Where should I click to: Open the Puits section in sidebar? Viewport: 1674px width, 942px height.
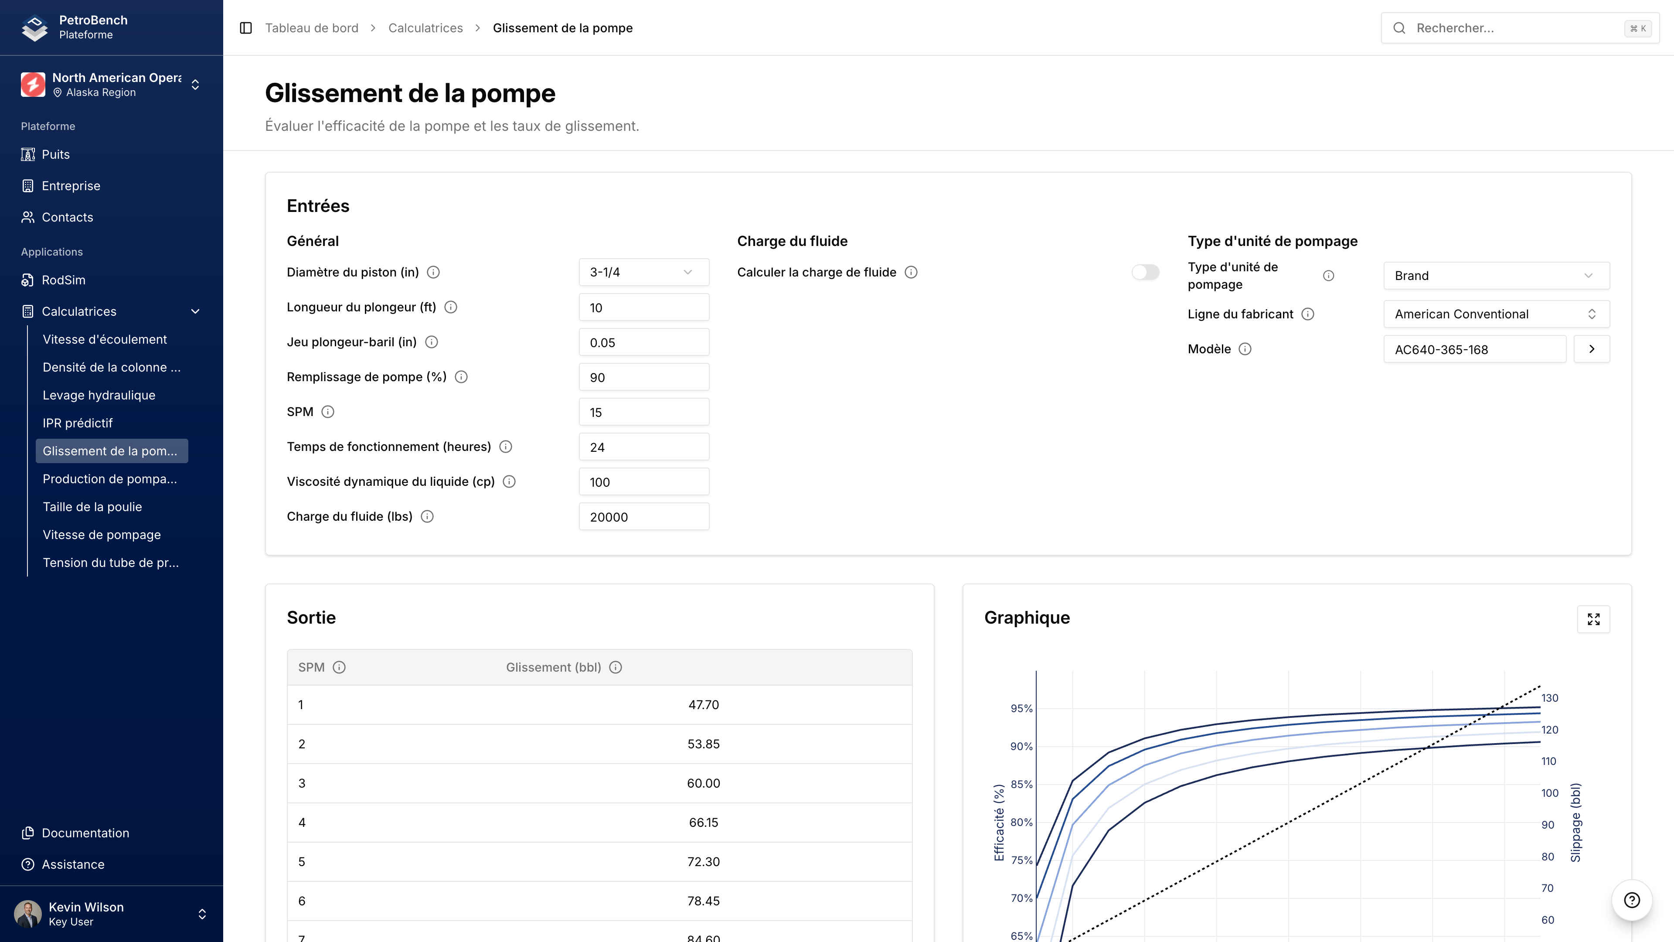tap(55, 154)
